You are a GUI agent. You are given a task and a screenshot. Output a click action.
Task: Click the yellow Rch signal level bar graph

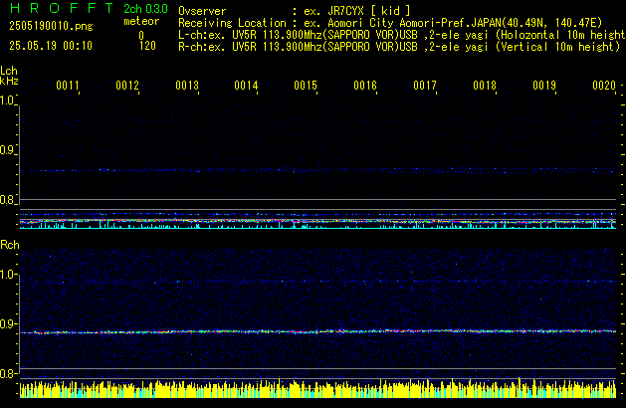317,388
